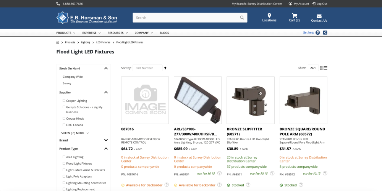Click eco fee help icon for PN #66934

tap(220, 173)
